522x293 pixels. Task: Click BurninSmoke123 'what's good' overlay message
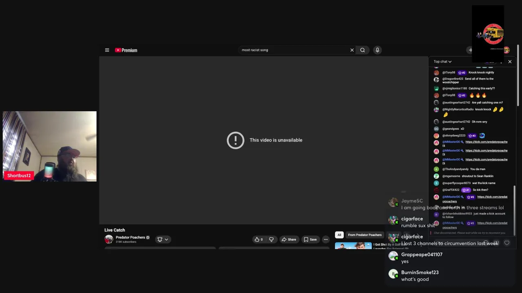click(x=415, y=279)
